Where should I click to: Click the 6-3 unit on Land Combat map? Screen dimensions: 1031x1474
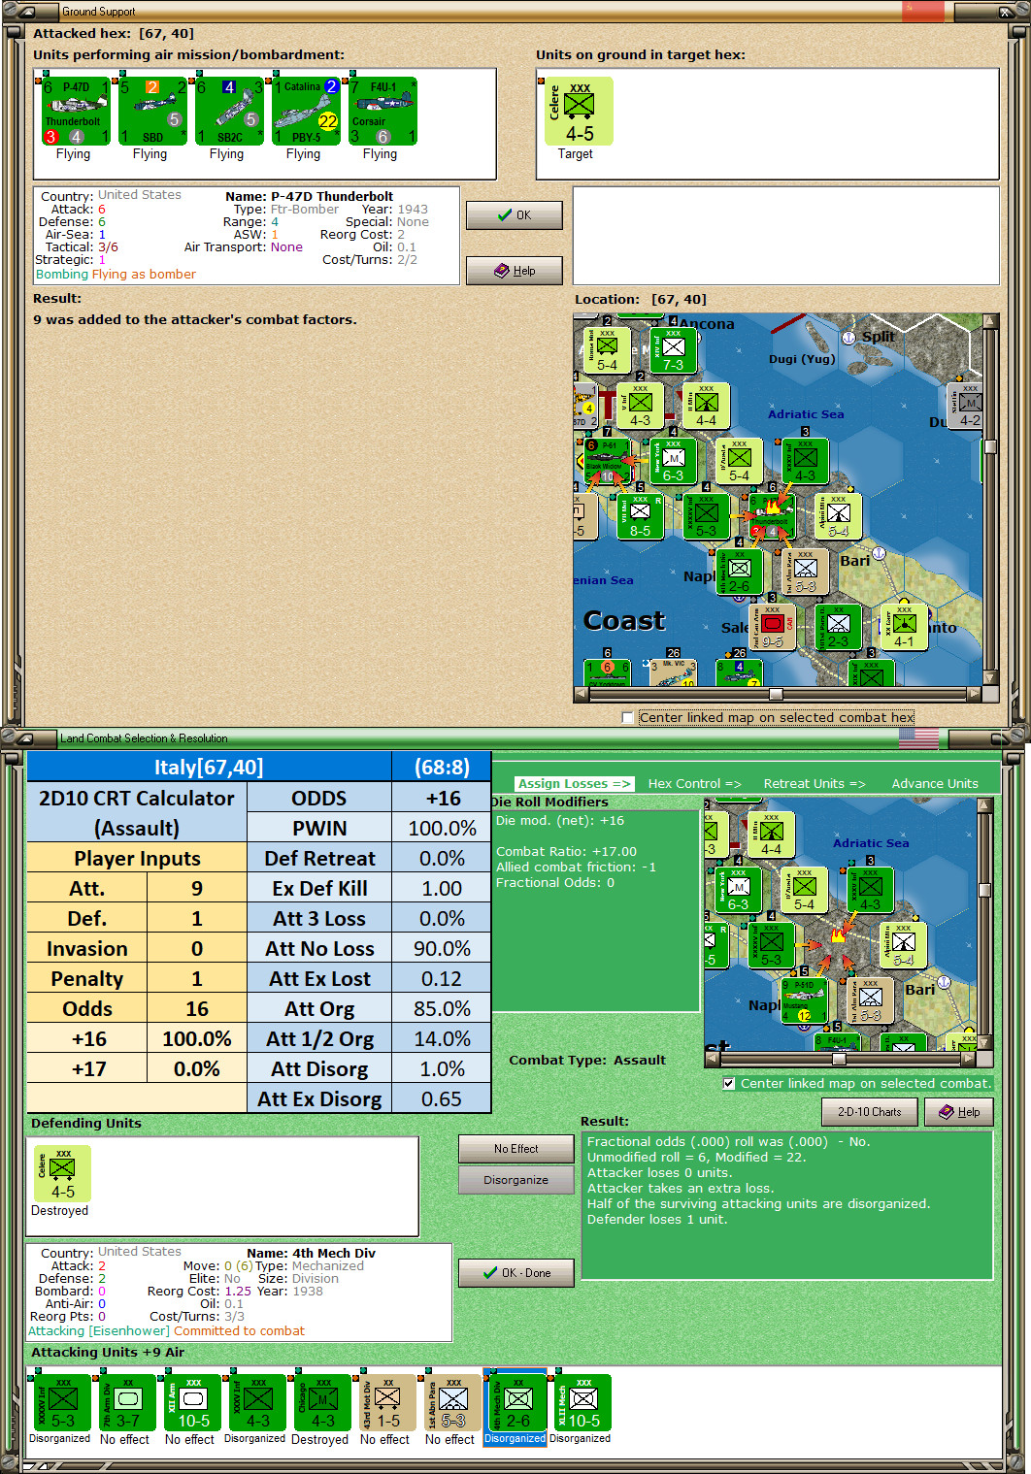[x=738, y=890]
